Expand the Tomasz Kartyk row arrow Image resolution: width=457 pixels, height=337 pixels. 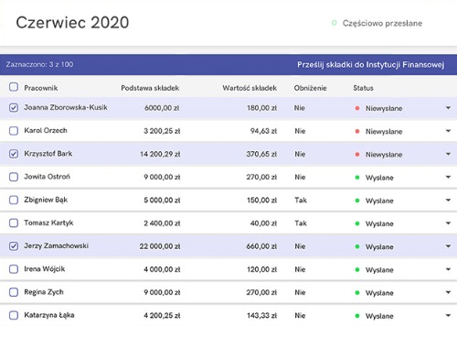[448, 223]
